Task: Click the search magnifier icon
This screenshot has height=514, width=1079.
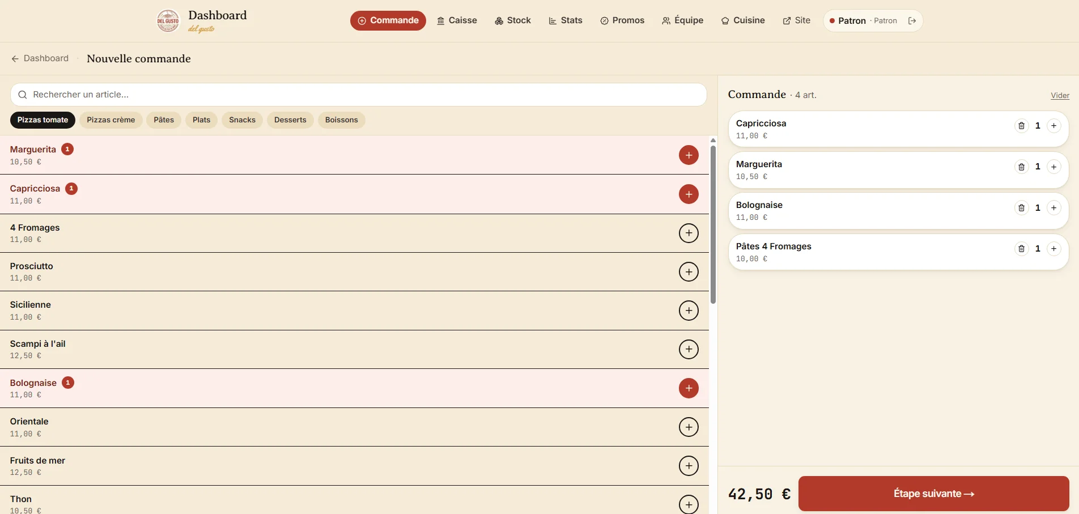Action: 23,95
